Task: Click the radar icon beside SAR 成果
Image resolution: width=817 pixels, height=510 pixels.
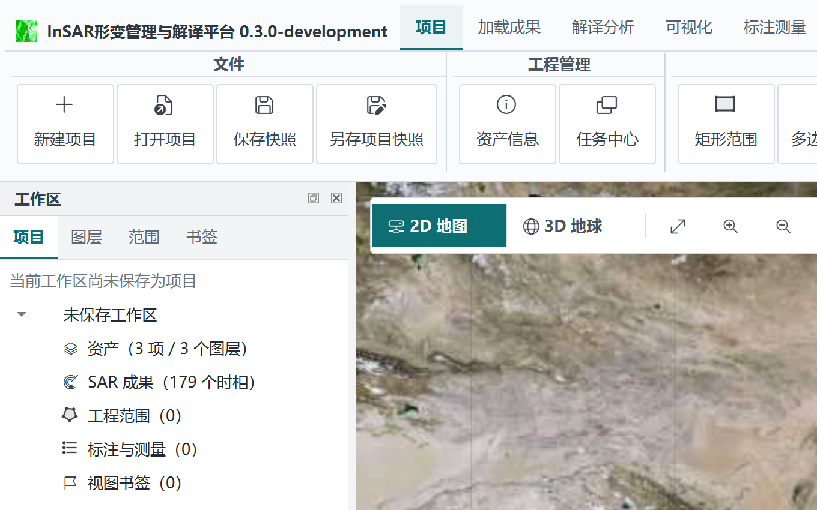Action: coord(70,382)
